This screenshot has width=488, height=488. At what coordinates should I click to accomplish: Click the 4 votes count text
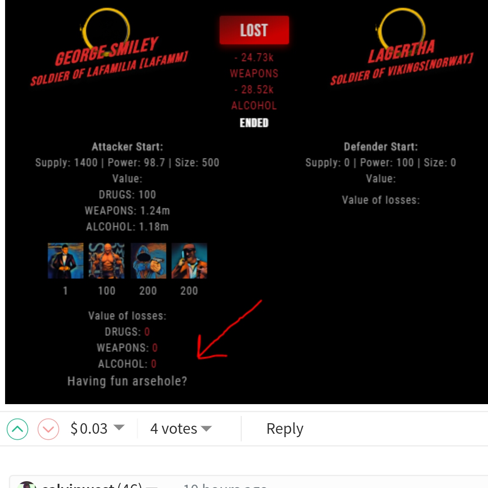tap(174, 429)
